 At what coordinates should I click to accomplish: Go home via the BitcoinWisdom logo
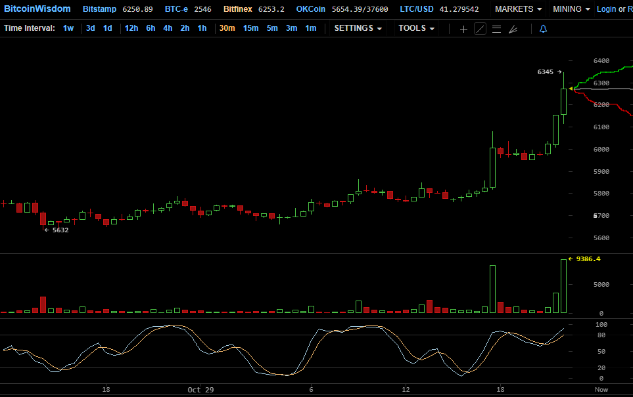(36, 9)
